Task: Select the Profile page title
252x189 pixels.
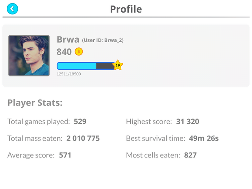Action: [x=126, y=9]
